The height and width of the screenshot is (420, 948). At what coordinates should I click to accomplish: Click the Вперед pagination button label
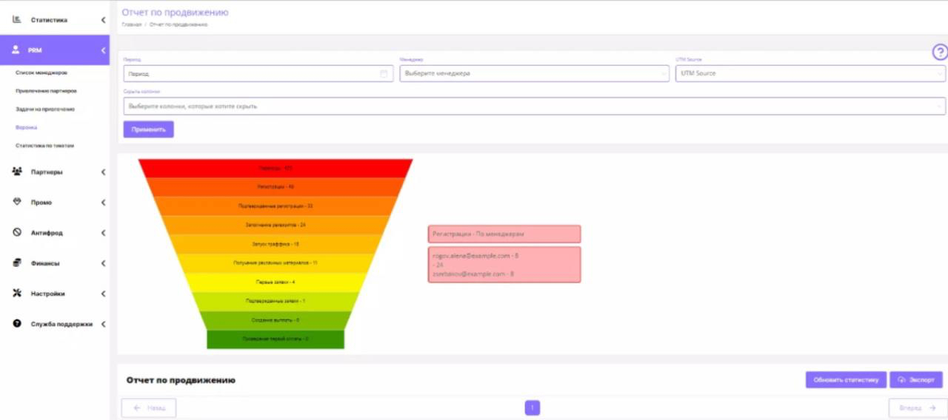[910, 407]
